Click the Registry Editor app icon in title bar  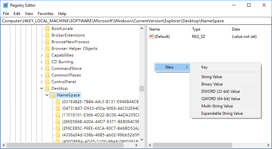[6, 5]
